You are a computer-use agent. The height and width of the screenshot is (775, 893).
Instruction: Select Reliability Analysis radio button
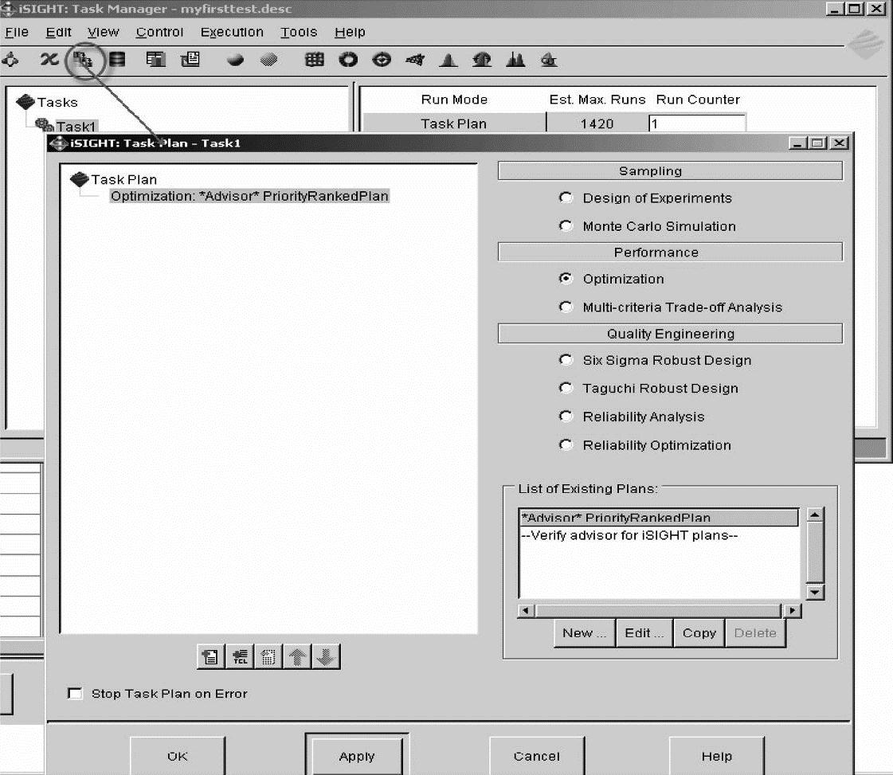coord(566,417)
